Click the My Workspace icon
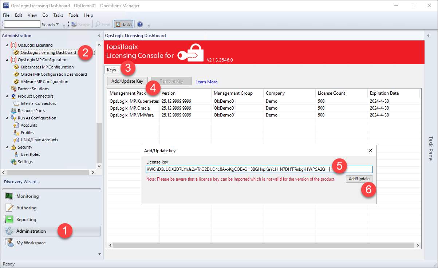Image resolution: width=438 pixels, height=268 pixels. pos(9,243)
